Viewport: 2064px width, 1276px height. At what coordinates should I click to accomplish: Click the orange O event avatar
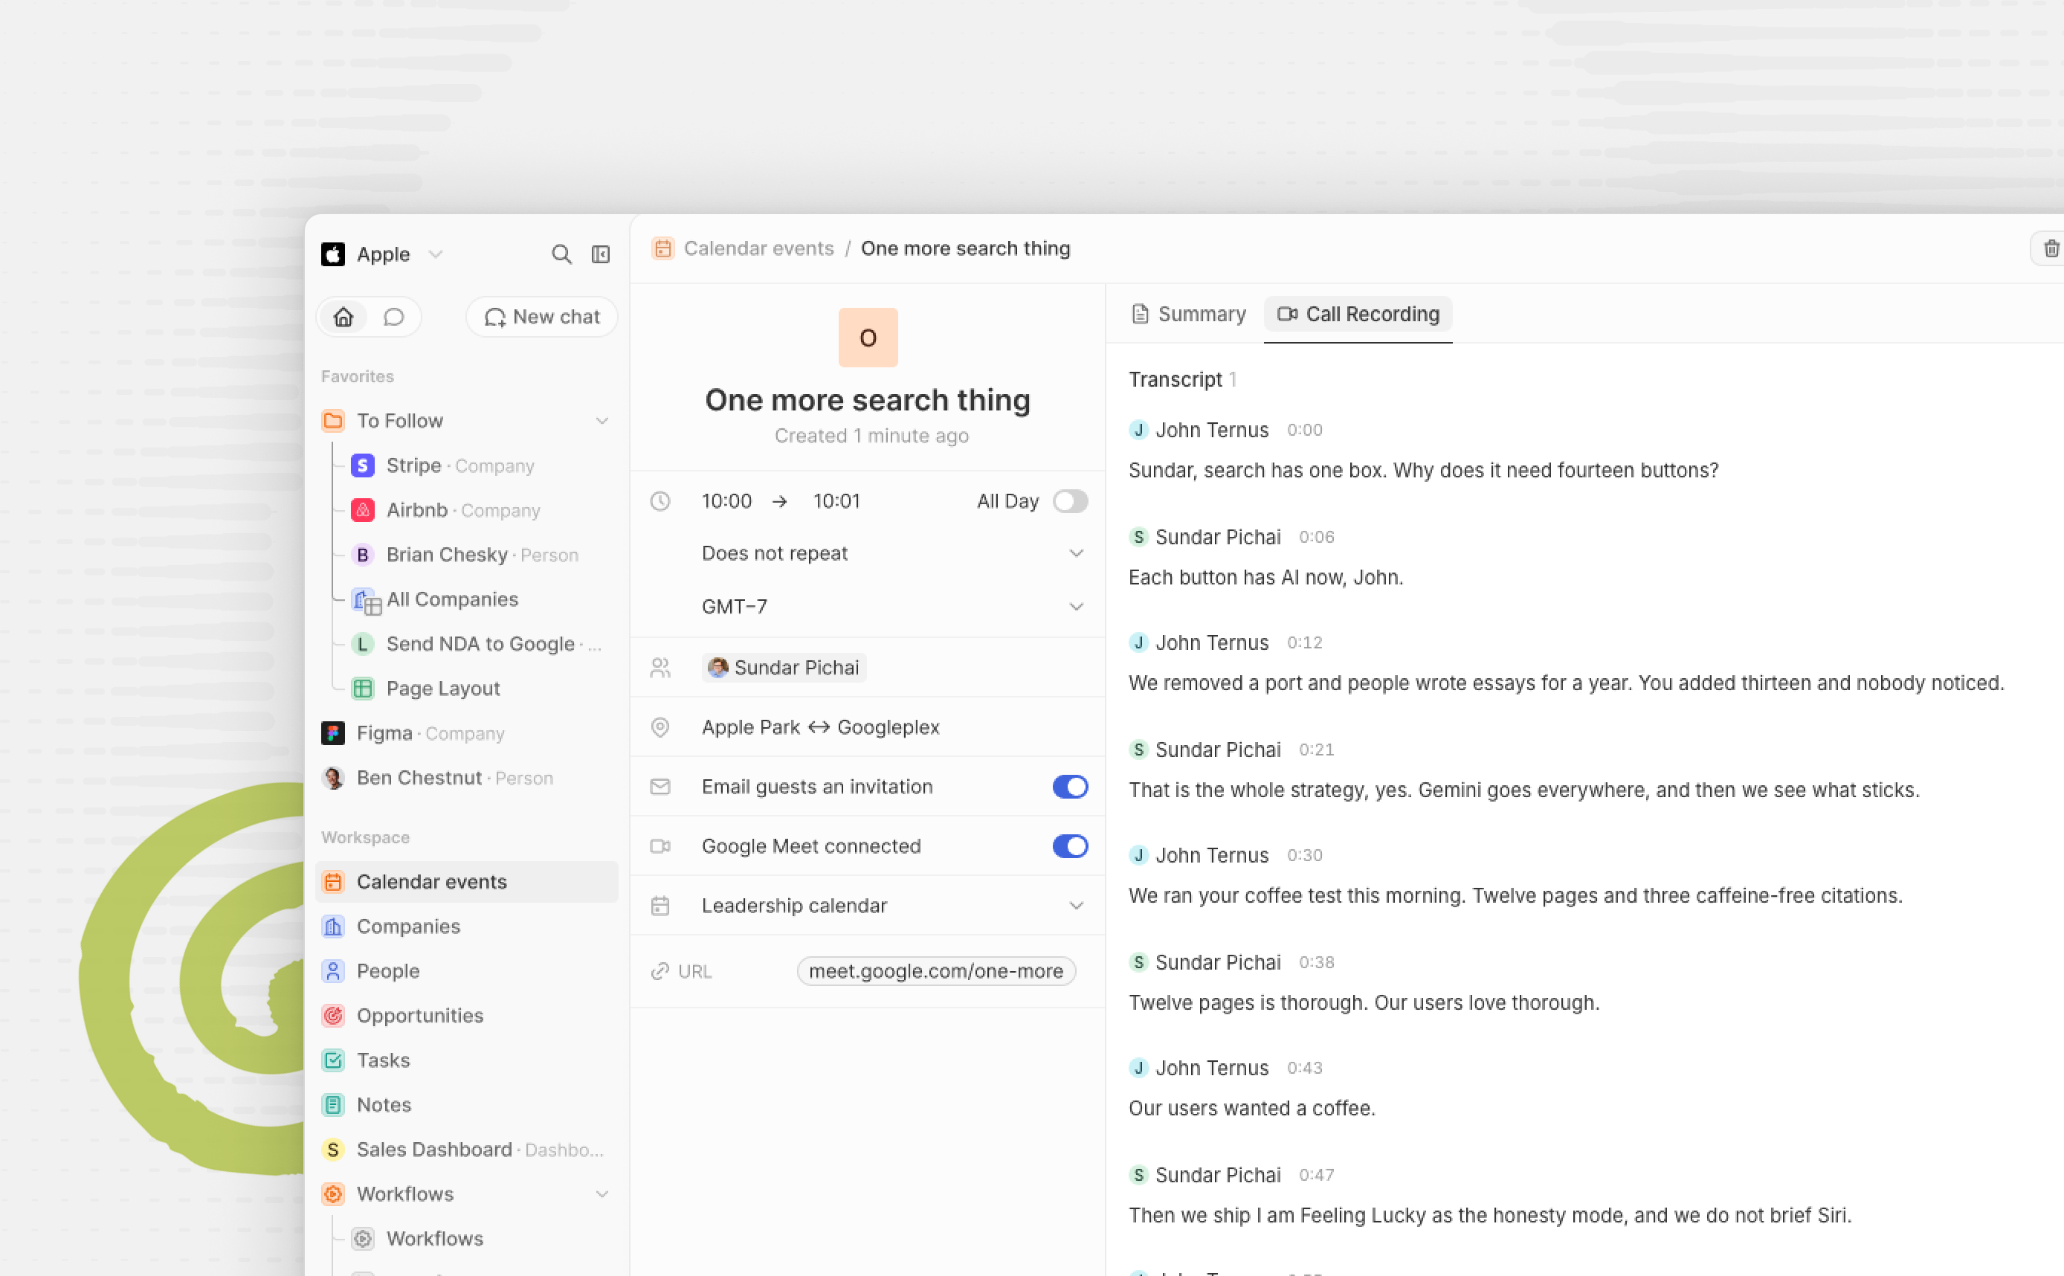(x=868, y=338)
